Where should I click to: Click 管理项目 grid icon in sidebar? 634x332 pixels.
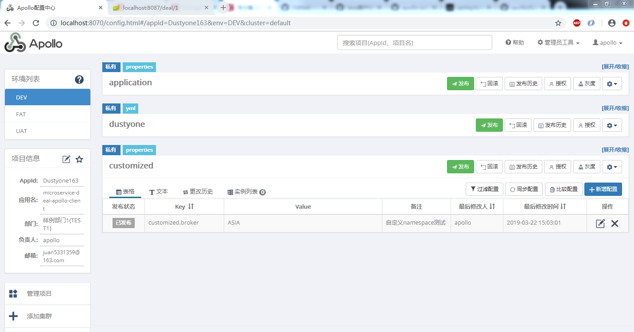(13, 294)
